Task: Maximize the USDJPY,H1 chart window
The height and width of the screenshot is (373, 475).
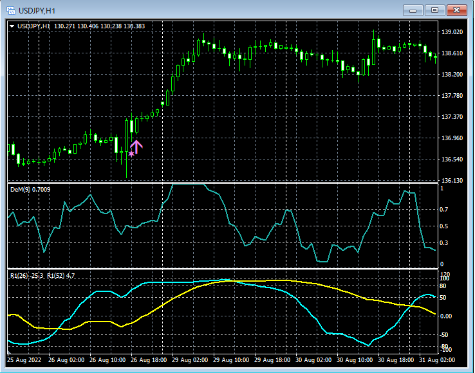Action: click(436, 10)
